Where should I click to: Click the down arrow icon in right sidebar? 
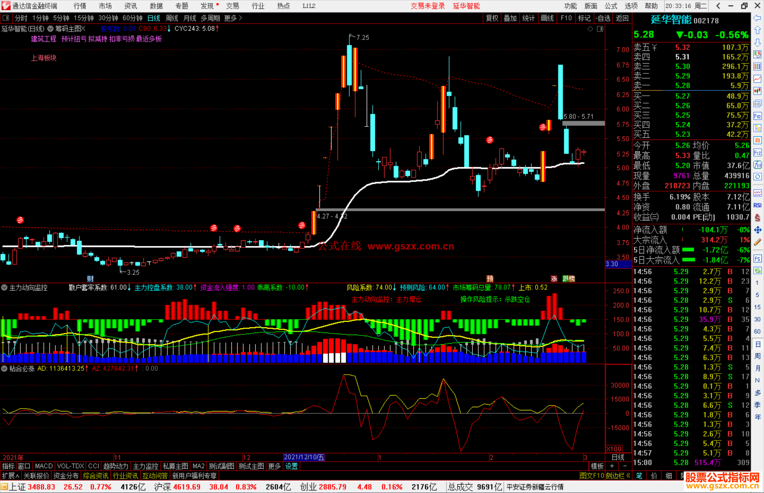[x=757, y=42]
